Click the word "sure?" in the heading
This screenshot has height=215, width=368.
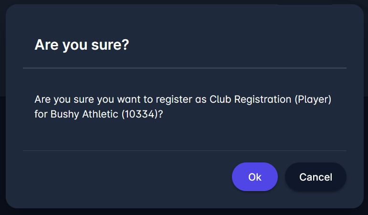point(111,46)
